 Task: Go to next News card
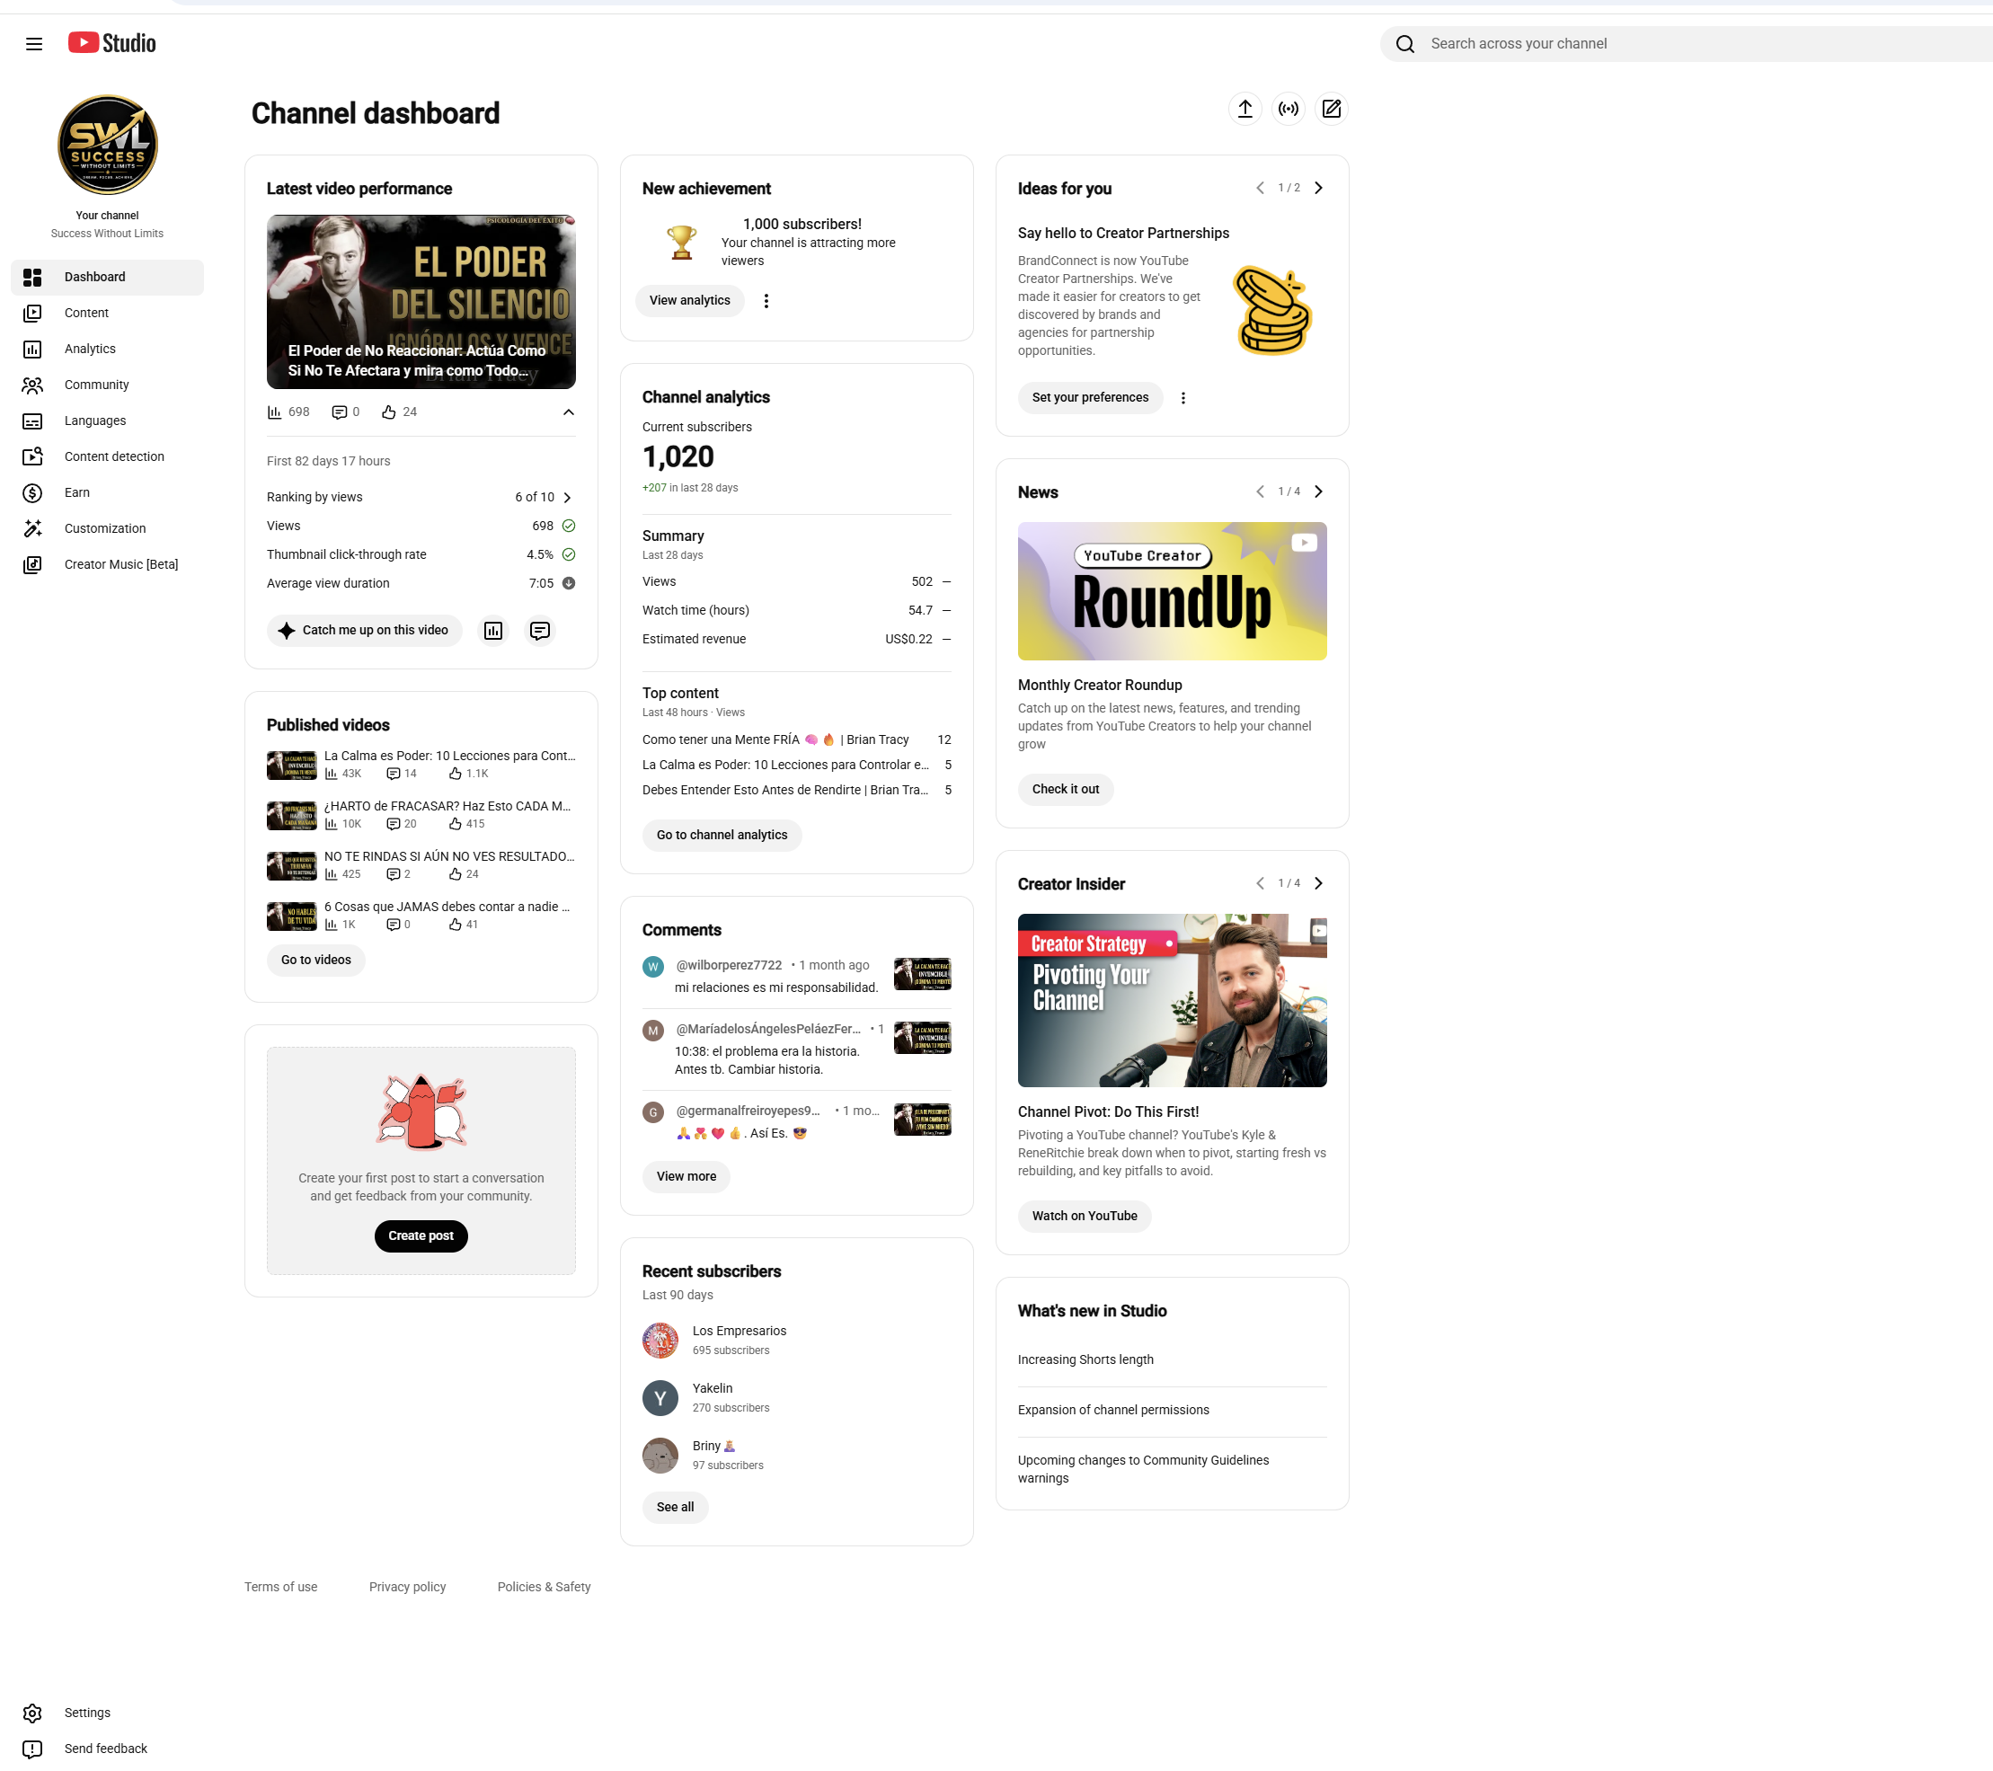[x=1318, y=491]
